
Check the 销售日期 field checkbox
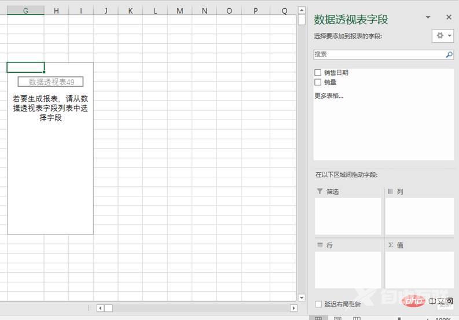click(x=318, y=73)
